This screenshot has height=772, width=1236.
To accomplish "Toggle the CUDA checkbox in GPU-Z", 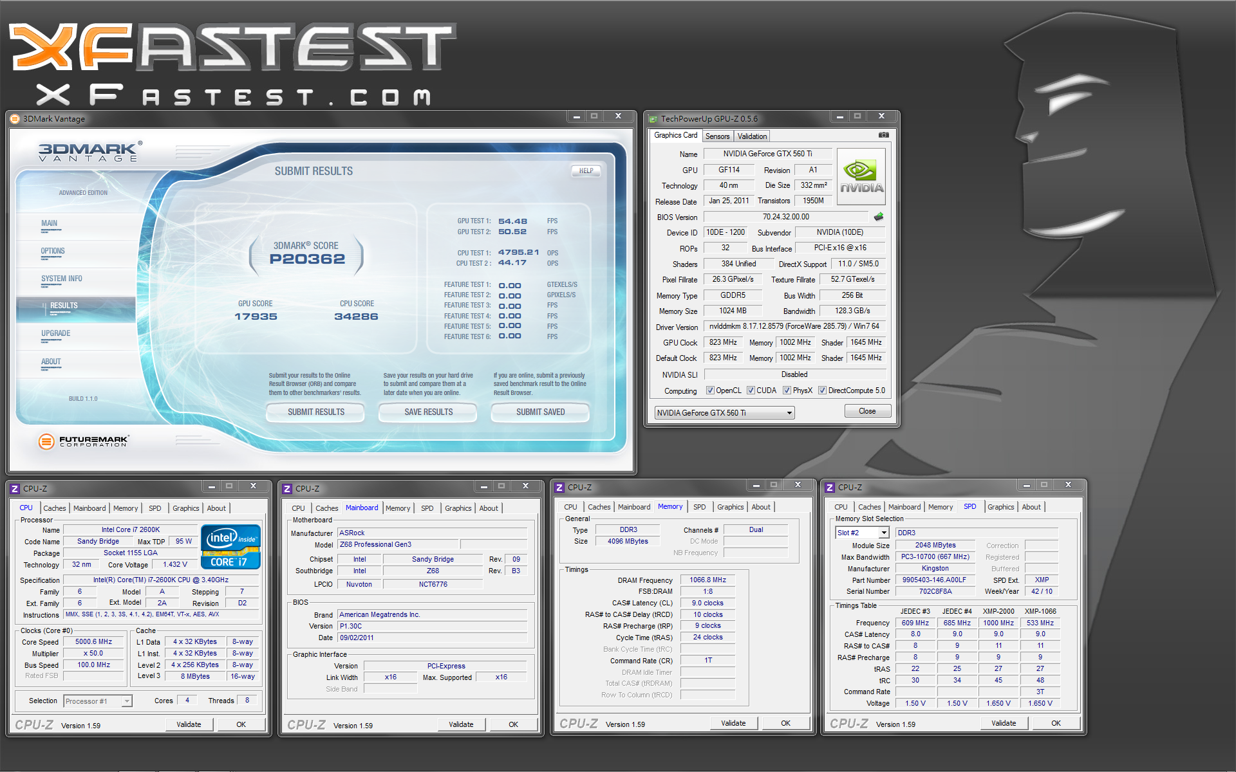I will [751, 391].
